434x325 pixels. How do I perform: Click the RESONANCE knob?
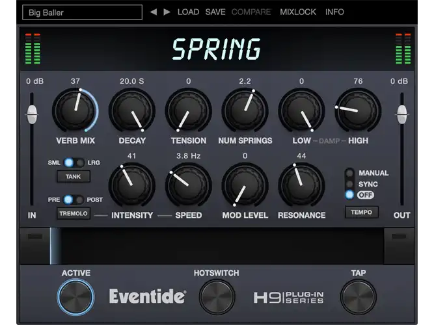coord(301,185)
